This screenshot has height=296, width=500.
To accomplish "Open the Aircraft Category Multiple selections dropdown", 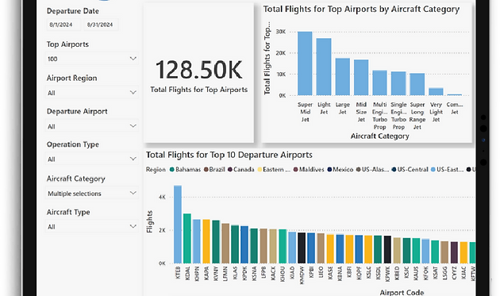I will coord(92,194).
